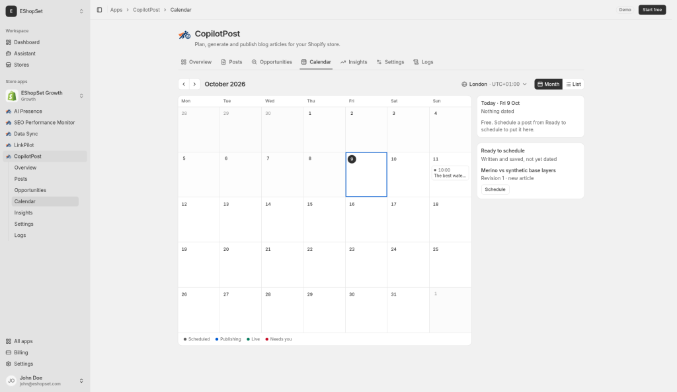This screenshot has height=392, width=677.
Task: Go to the previous month
Action: 184,84
